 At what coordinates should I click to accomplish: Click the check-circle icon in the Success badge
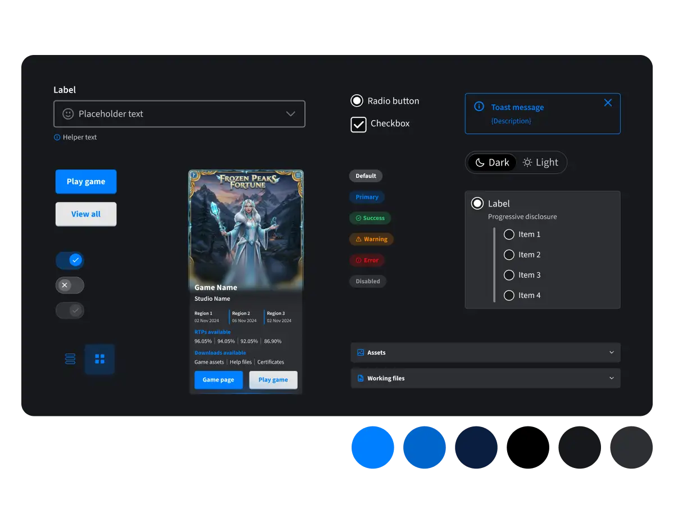358,218
